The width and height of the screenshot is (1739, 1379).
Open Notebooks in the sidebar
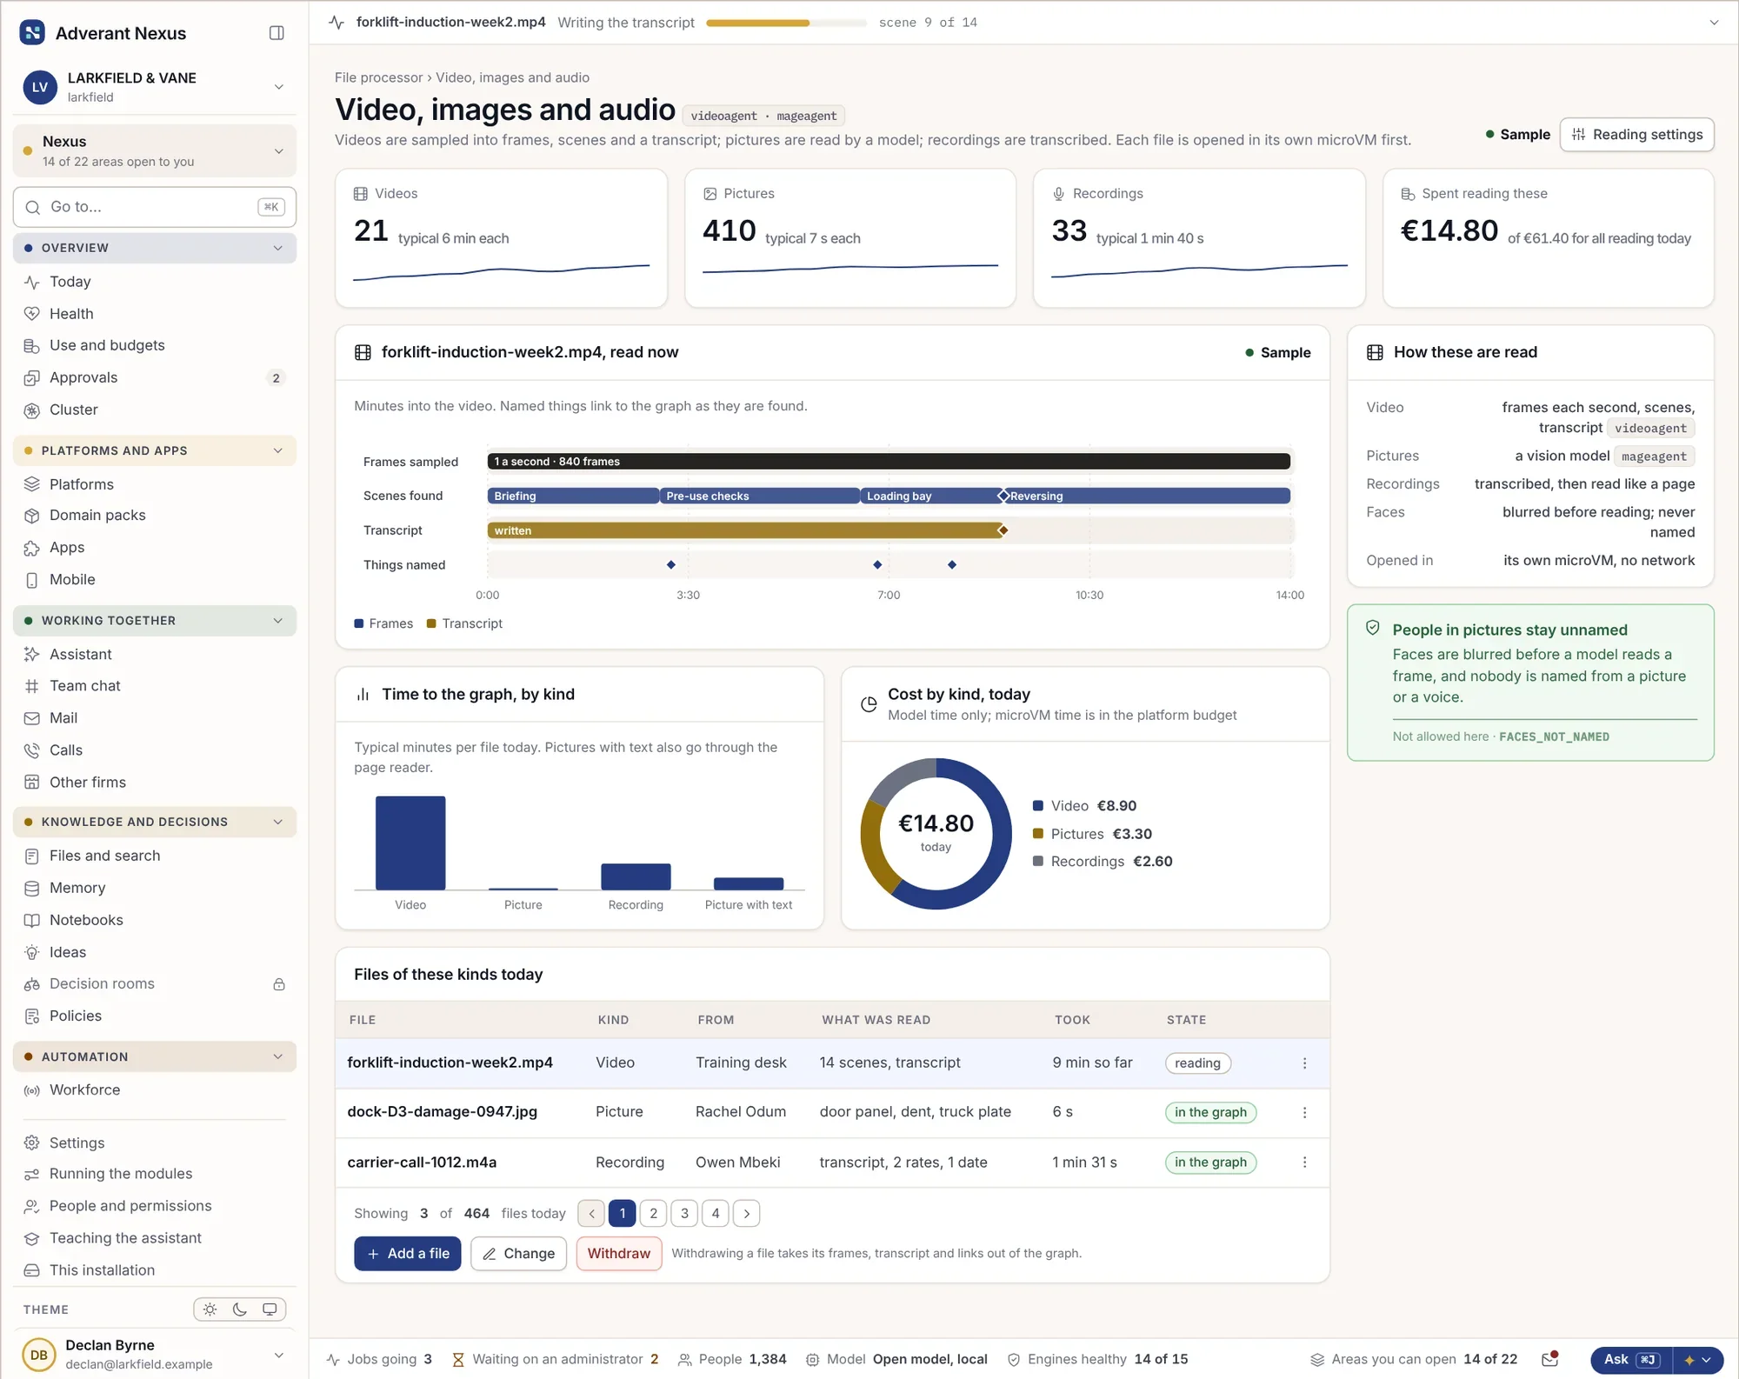click(86, 920)
